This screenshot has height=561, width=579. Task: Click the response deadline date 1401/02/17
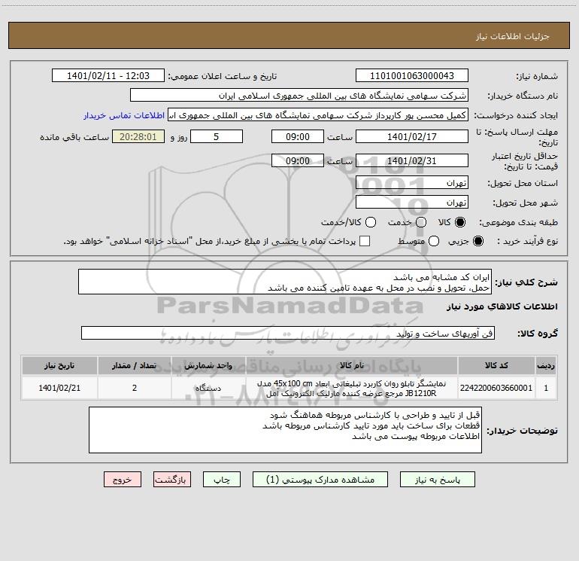coord(412,136)
